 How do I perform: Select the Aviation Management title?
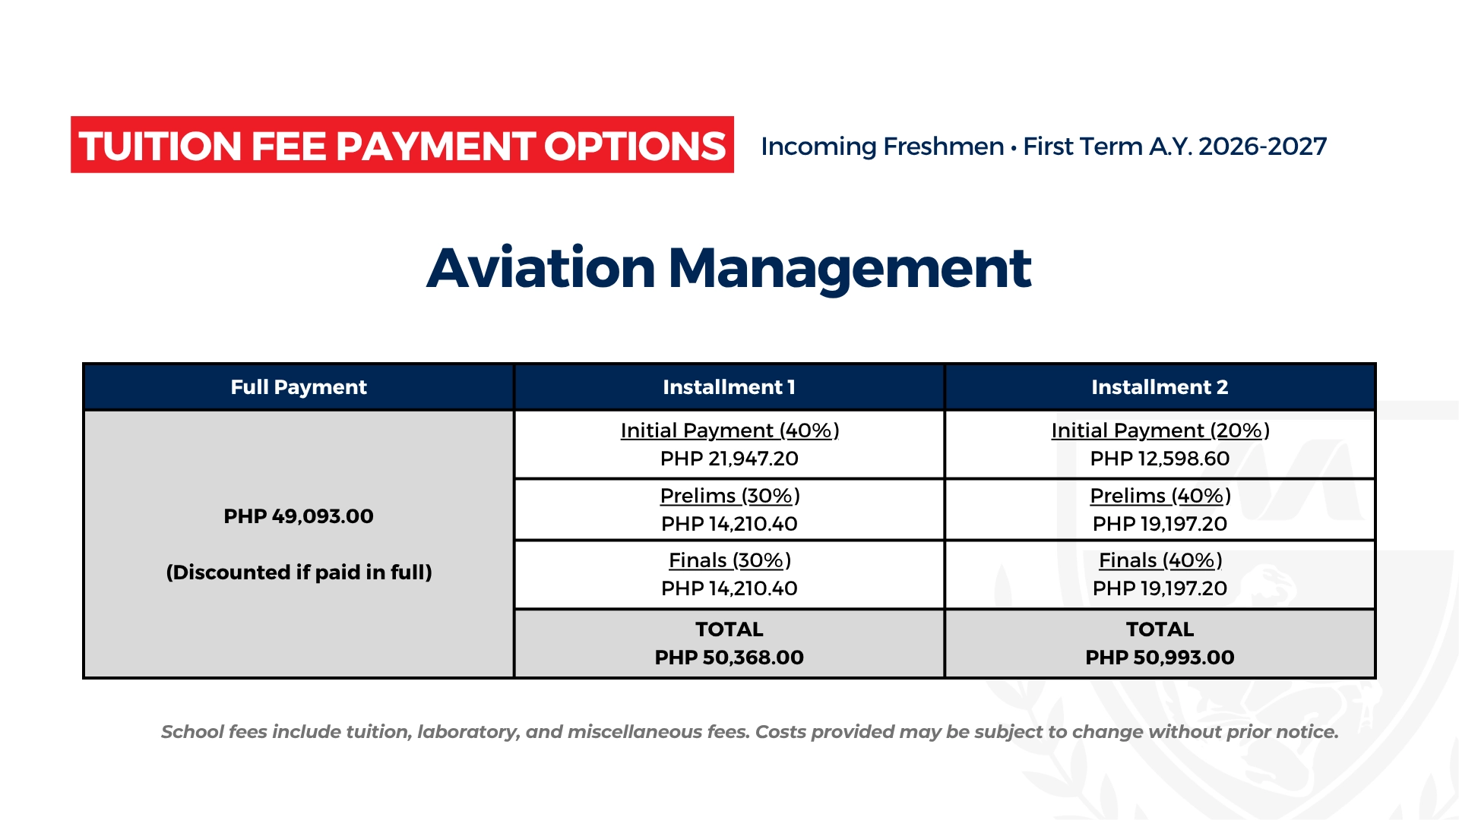click(729, 268)
